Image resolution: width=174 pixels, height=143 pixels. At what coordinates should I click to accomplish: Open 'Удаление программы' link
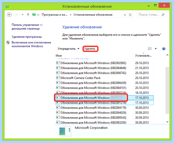27,37
